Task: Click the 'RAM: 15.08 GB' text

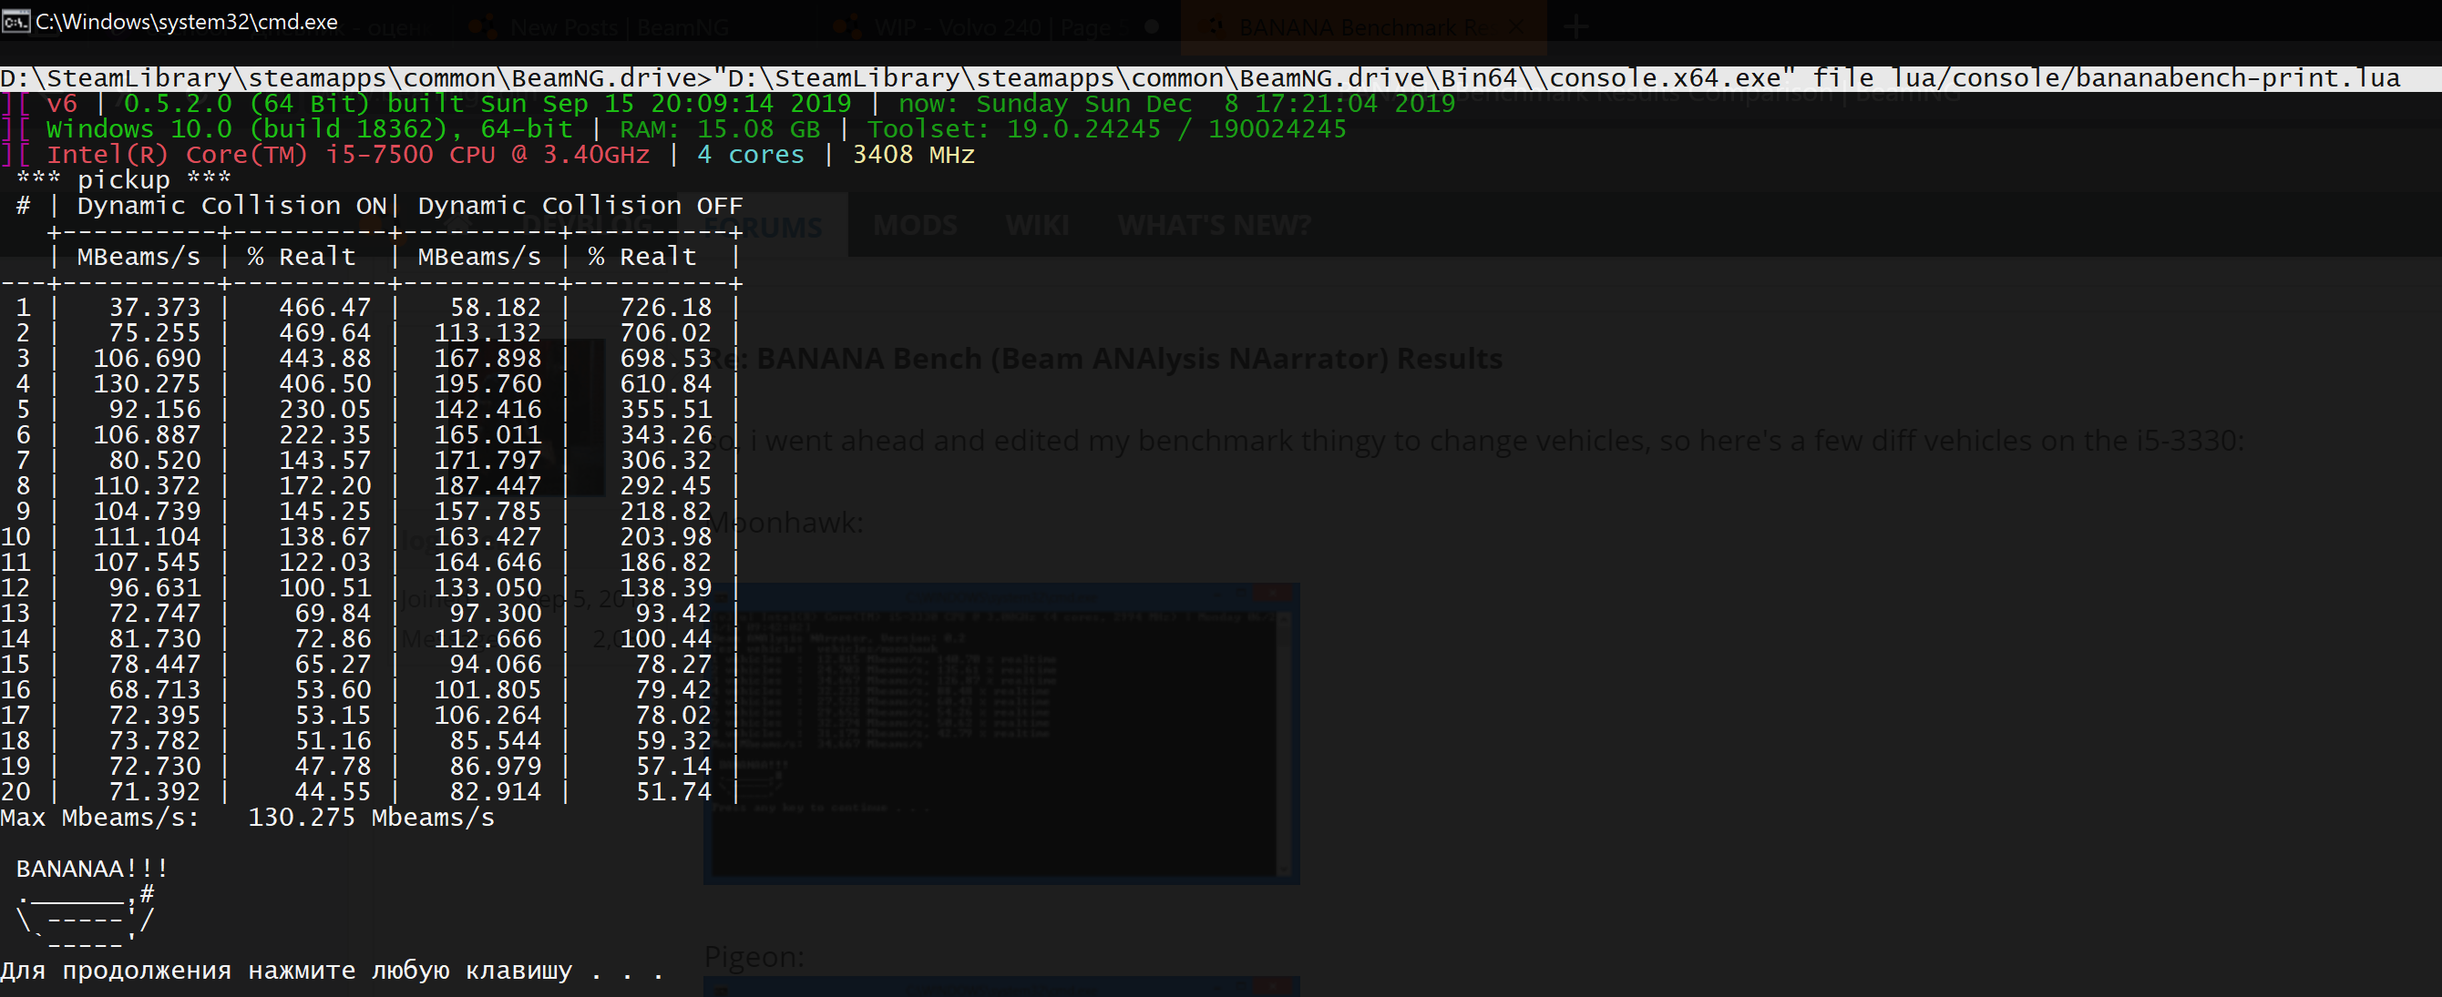Action: pos(720,128)
